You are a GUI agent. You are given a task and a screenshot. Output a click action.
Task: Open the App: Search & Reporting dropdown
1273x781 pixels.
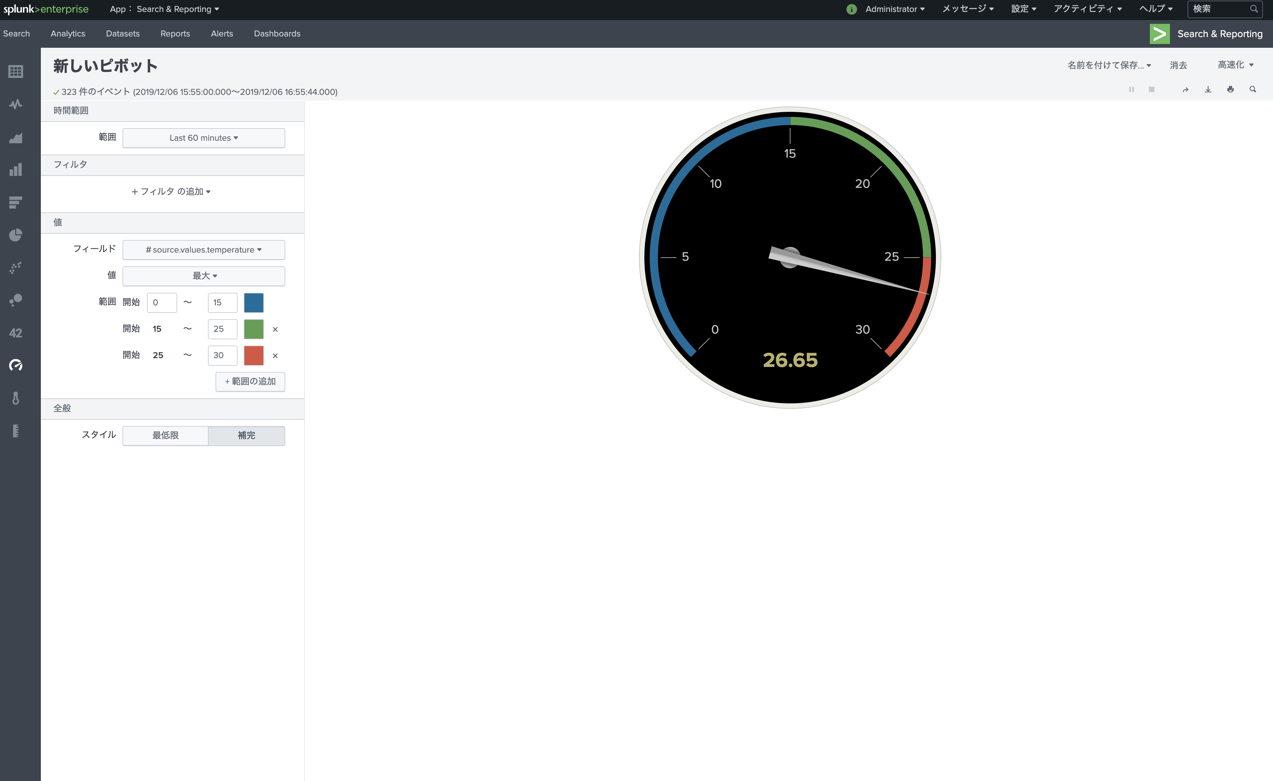164,9
